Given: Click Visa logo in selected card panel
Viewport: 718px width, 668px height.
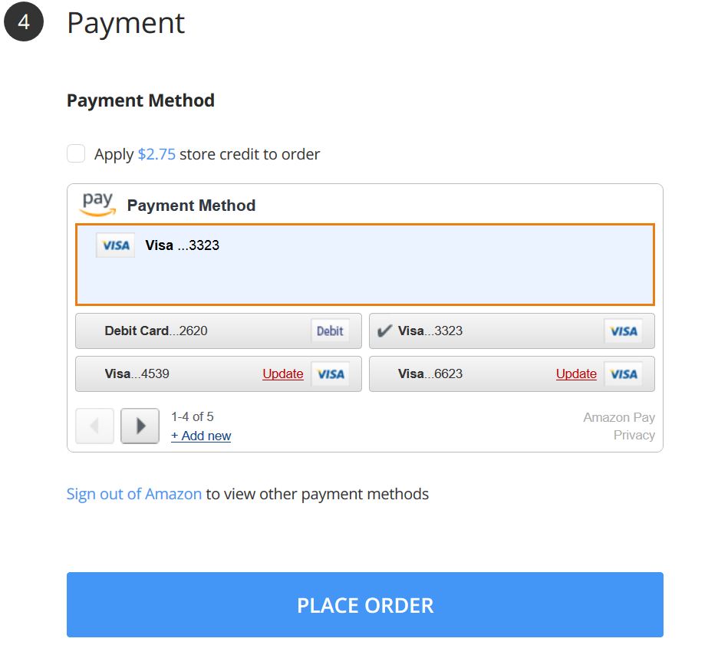Looking at the screenshot, I should click(x=116, y=245).
